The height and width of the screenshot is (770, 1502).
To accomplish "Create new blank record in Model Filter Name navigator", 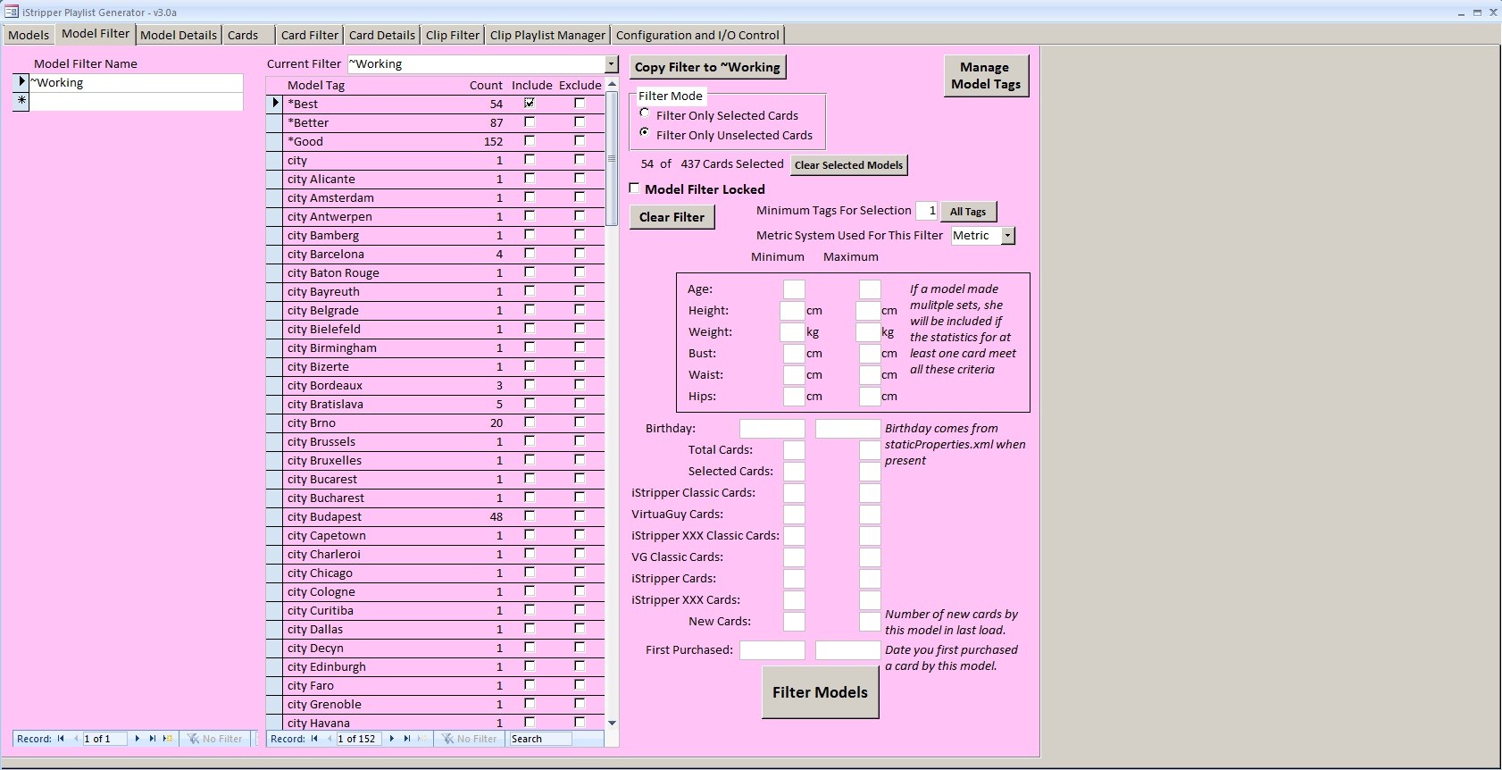I will pos(168,739).
